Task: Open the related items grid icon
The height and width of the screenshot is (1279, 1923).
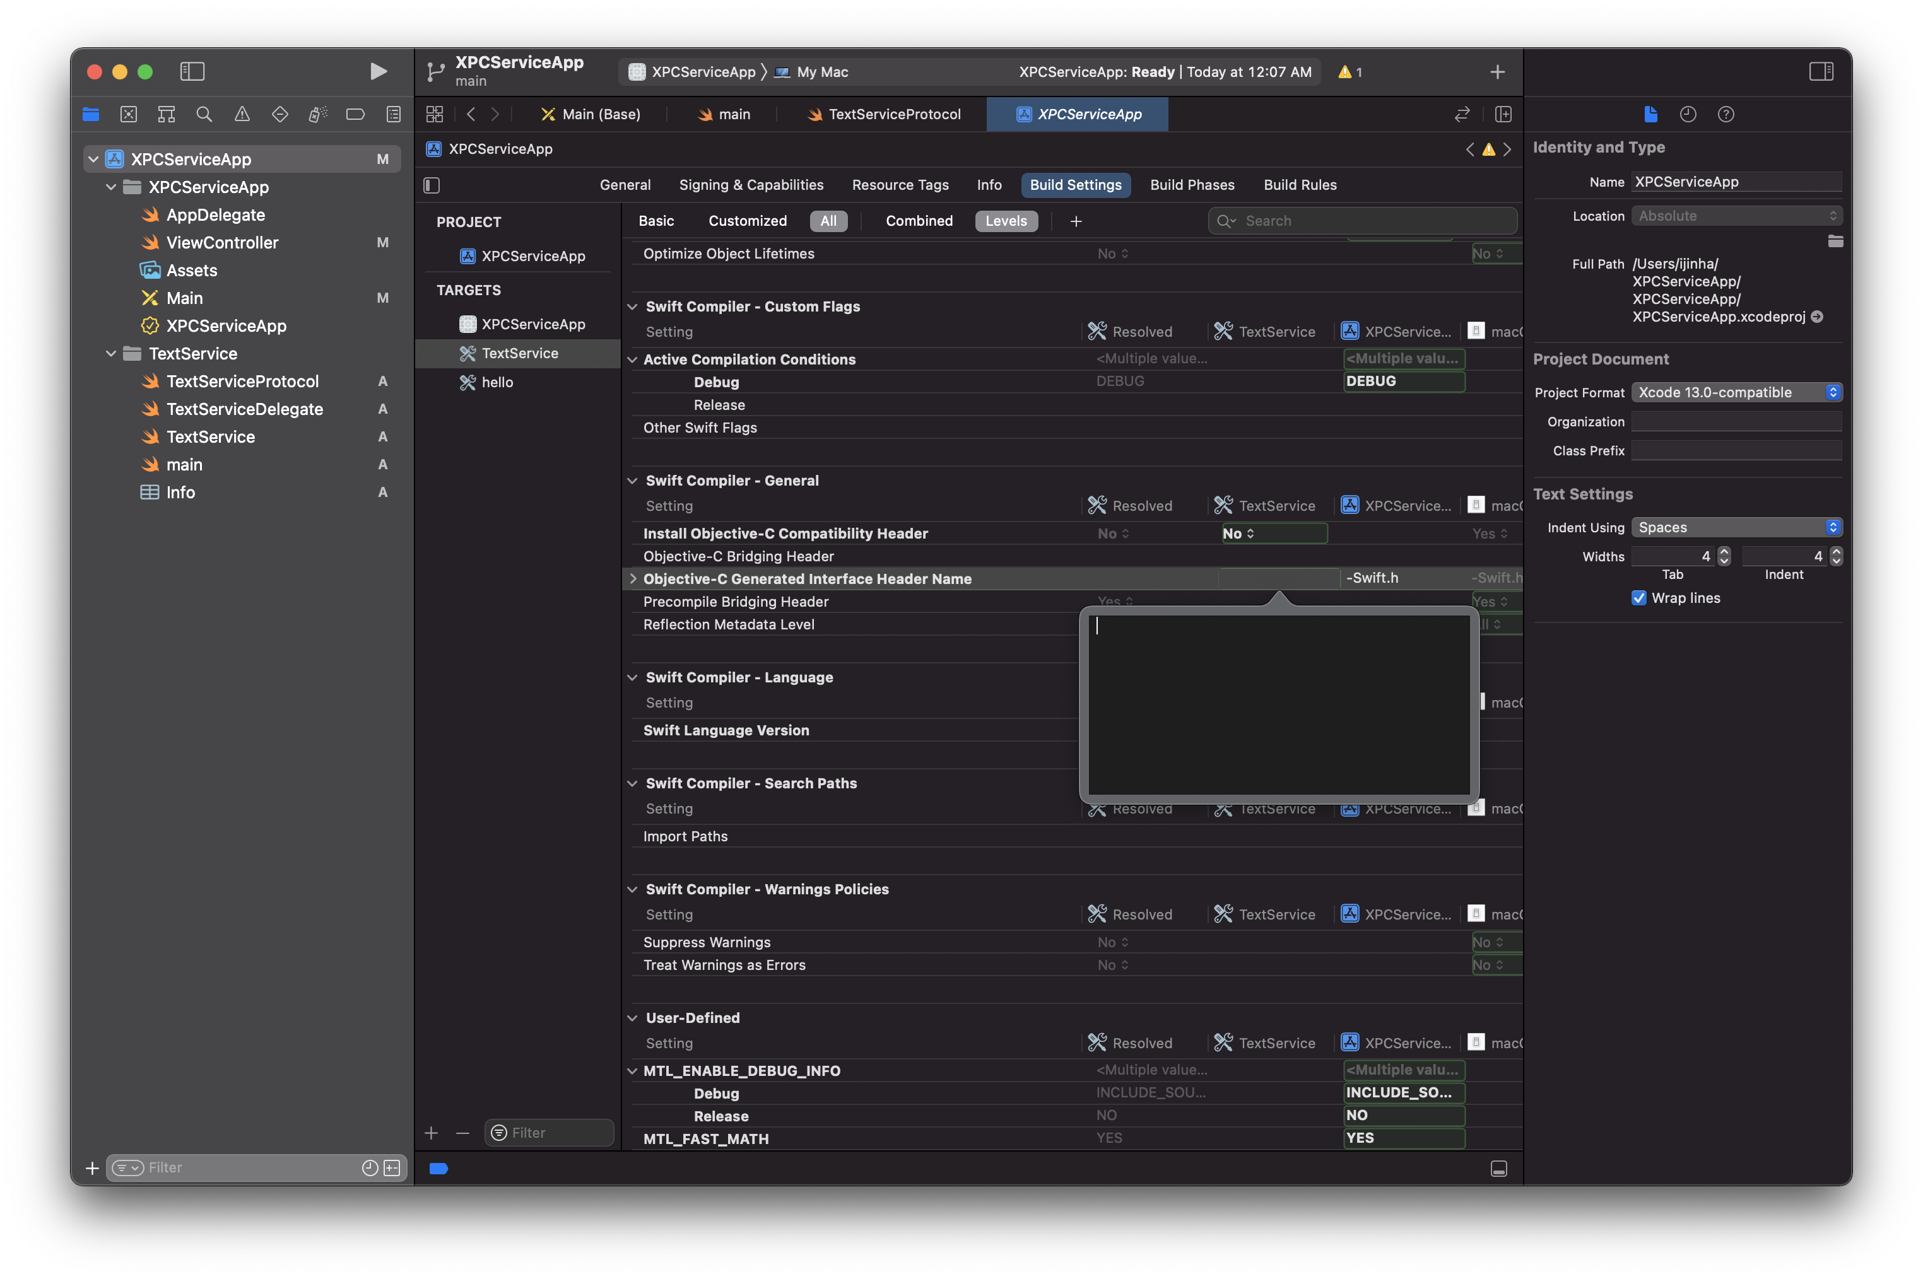Action: point(435,114)
